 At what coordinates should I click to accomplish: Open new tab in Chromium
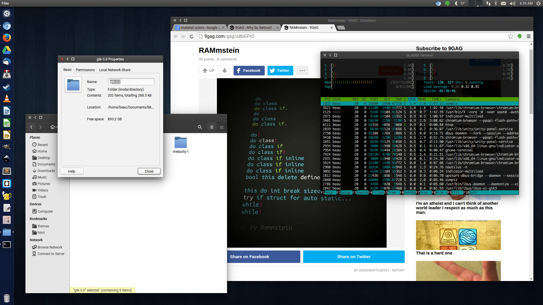click(341, 28)
